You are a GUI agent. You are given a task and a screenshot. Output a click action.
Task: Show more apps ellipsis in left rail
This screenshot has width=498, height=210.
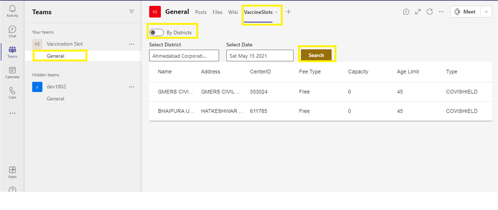(x=12, y=113)
